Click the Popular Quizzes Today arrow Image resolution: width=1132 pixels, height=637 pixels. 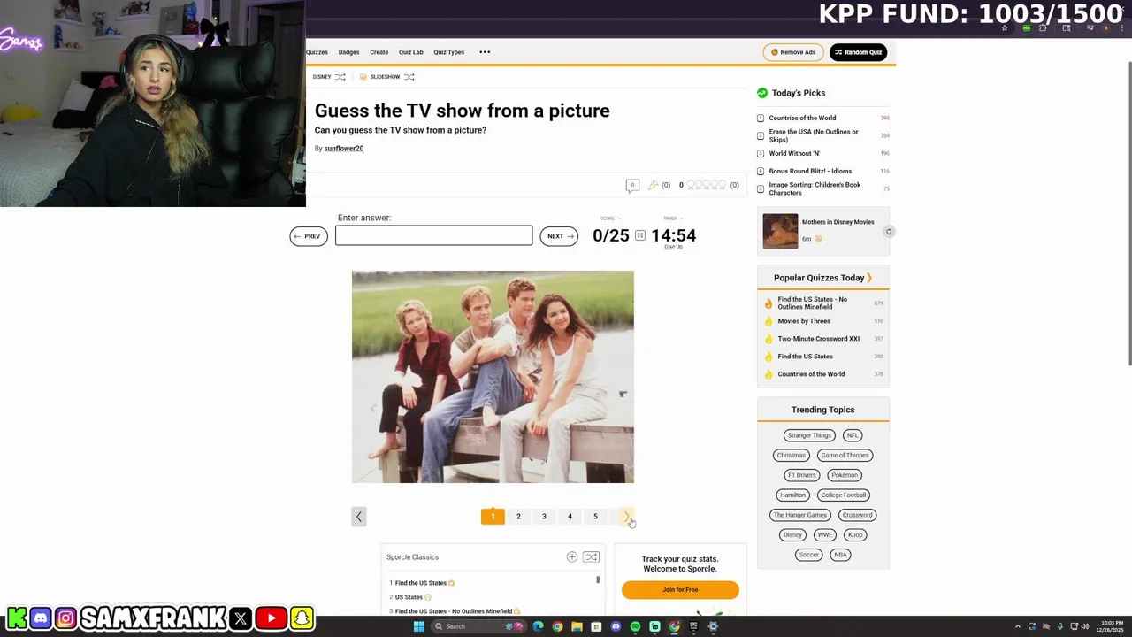tap(869, 278)
